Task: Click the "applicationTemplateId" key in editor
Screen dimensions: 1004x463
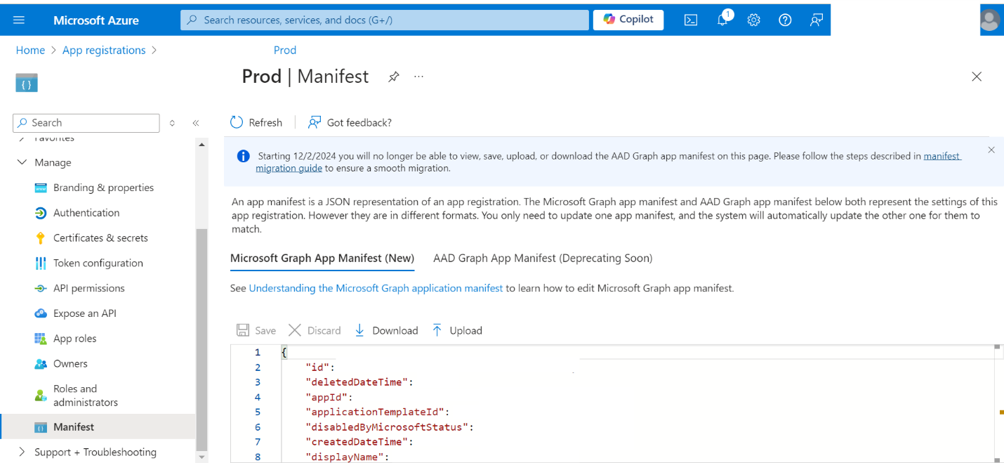Action: coord(377,412)
